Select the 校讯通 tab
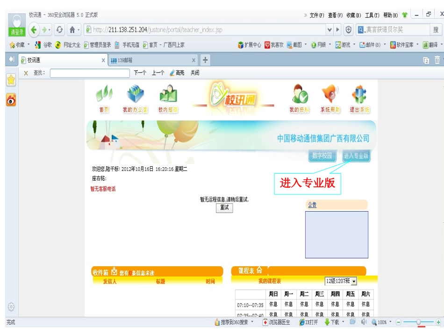The width and height of the screenshot is (444, 333). coord(63,60)
